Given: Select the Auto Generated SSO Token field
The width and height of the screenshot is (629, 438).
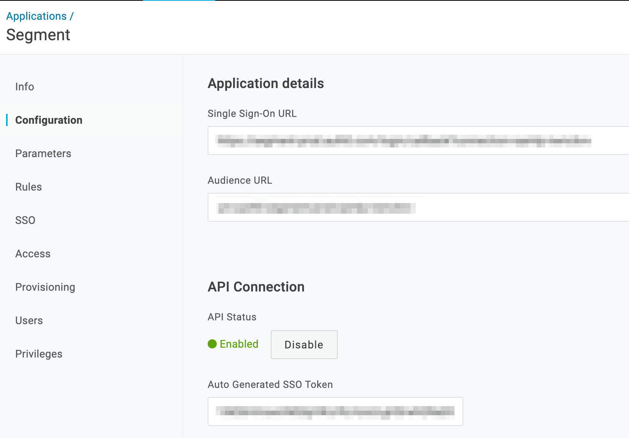Looking at the screenshot, I should coord(335,411).
